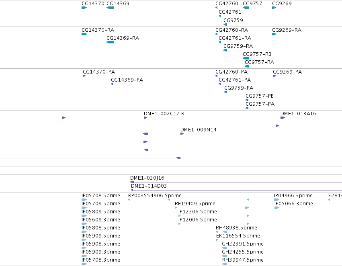342x266 pixels.
Task: Click EST IP05609.3prime
Action: [101, 220]
